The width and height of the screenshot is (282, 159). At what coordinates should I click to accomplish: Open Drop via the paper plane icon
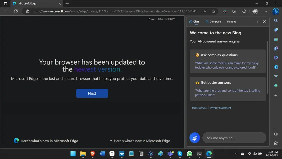(276, 76)
